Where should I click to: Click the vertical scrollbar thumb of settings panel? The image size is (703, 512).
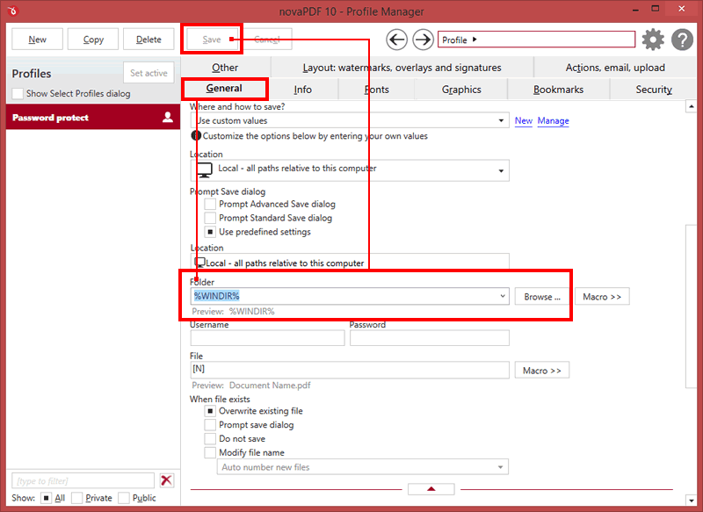691,306
